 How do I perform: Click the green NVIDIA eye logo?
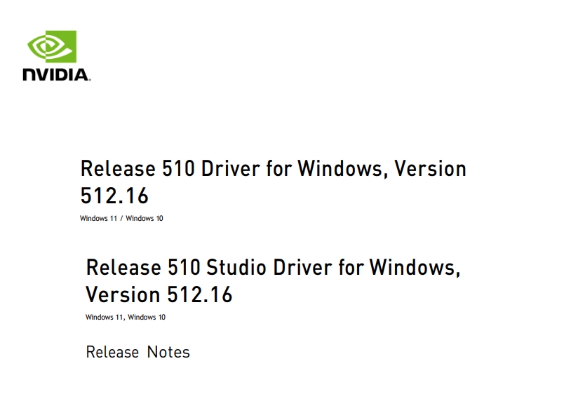(52, 46)
